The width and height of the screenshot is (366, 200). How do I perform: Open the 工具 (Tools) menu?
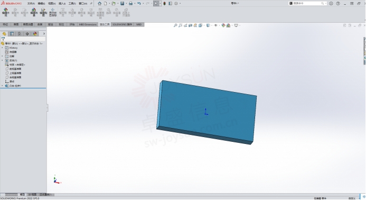[72, 4]
